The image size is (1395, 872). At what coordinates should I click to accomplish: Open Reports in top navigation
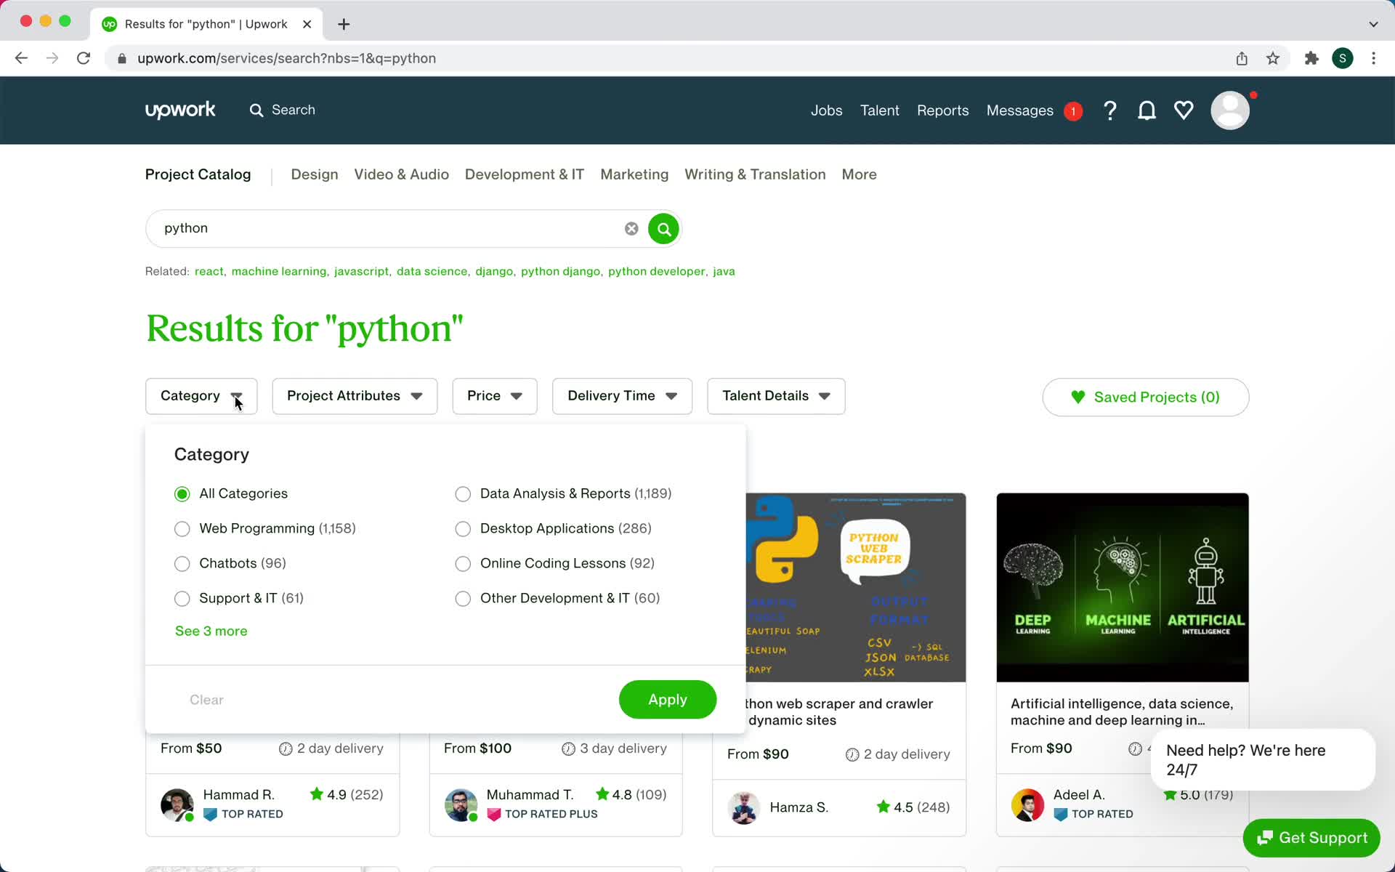(942, 110)
